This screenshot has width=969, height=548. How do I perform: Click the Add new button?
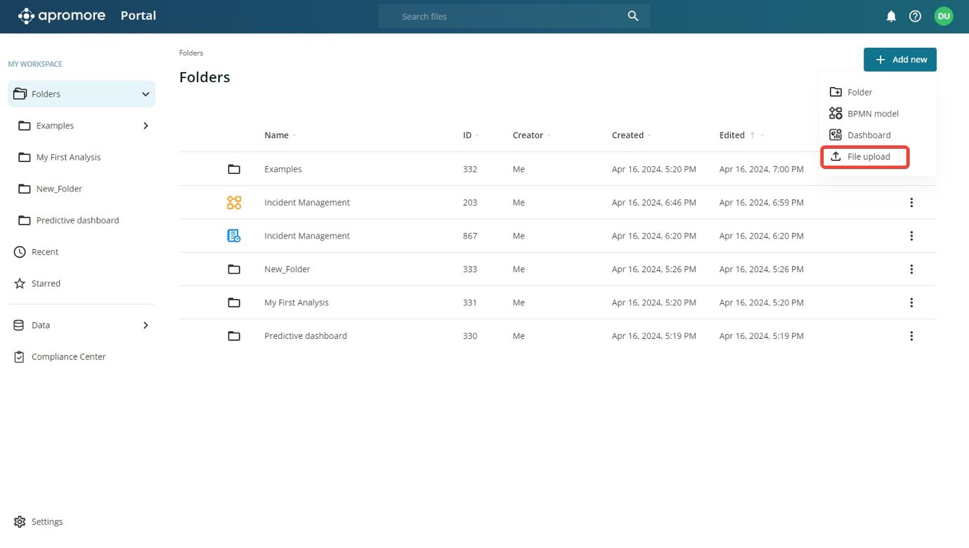(x=899, y=60)
